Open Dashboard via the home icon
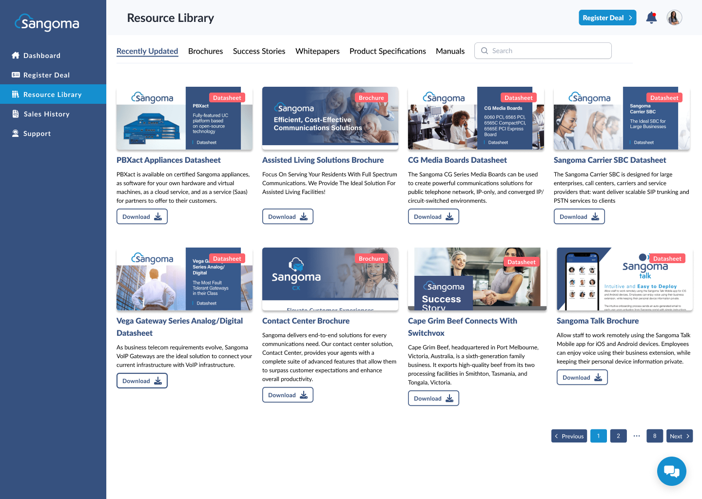This screenshot has height=499, width=702. [16, 55]
